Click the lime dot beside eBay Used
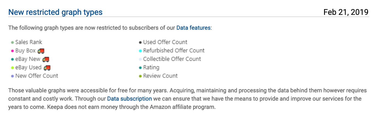The image size is (378, 116). click(12, 68)
